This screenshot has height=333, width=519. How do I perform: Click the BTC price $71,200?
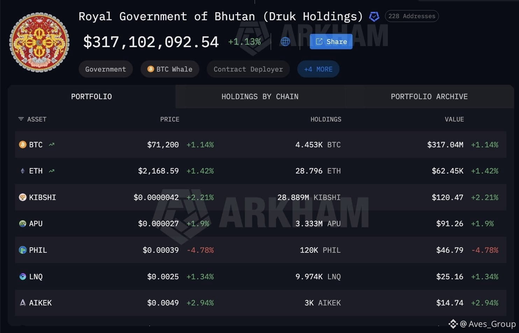coord(163,145)
